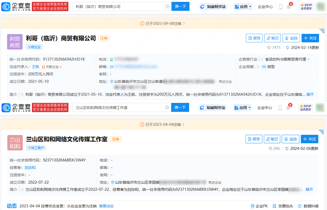Viewport: 327px width, 210px height.
Task: Click the 利哥商贸 purple logo thumbnail
Action: click(x=15, y=42)
